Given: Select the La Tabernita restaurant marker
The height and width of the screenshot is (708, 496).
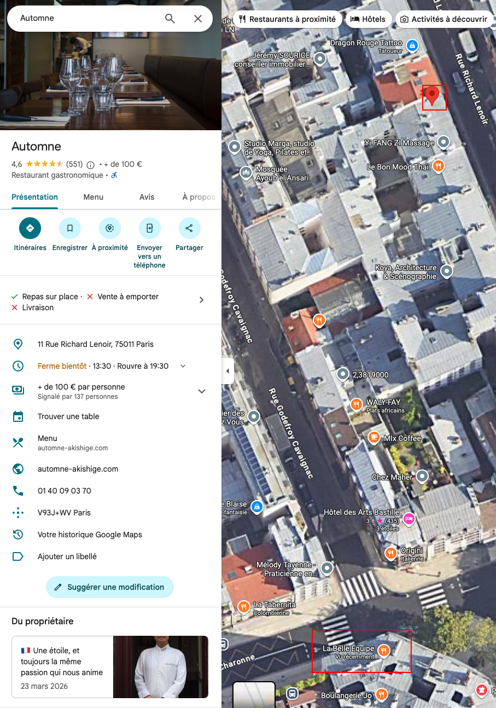Looking at the screenshot, I should pyautogui.click(x=244, y=607).
